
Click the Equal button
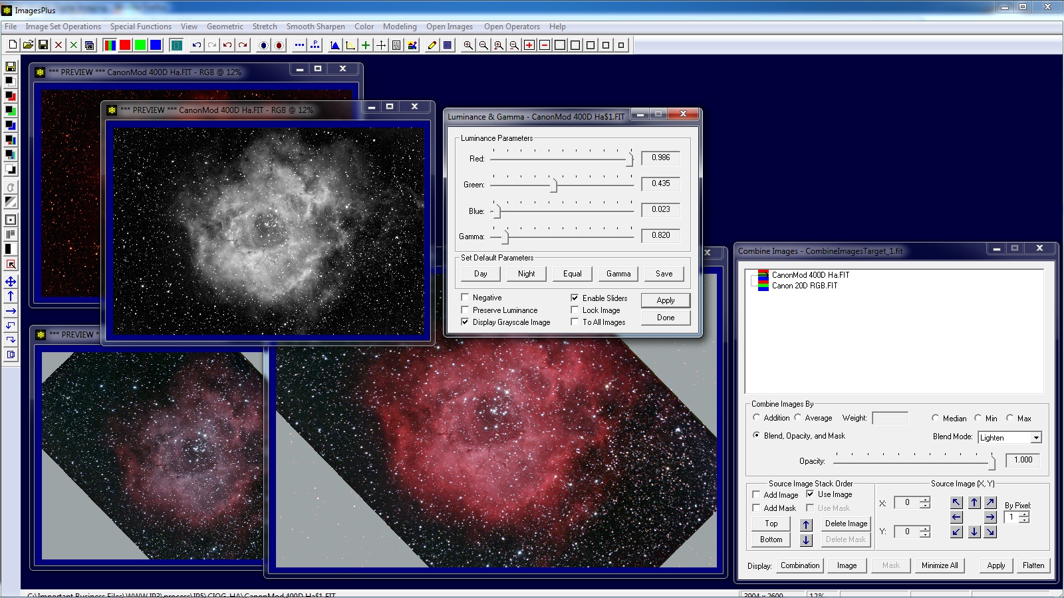[573, 274]
